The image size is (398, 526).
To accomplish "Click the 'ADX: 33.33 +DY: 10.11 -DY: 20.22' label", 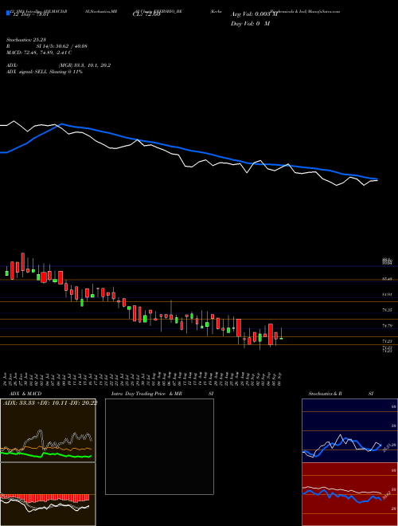I will pos(50,402).
